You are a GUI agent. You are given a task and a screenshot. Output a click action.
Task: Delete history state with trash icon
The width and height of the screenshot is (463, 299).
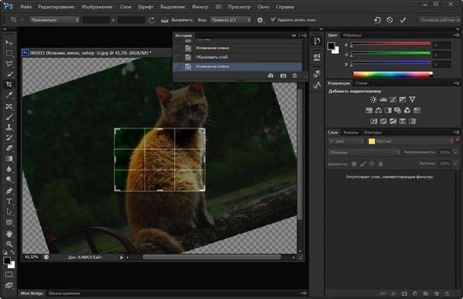(x=295, y=75)
